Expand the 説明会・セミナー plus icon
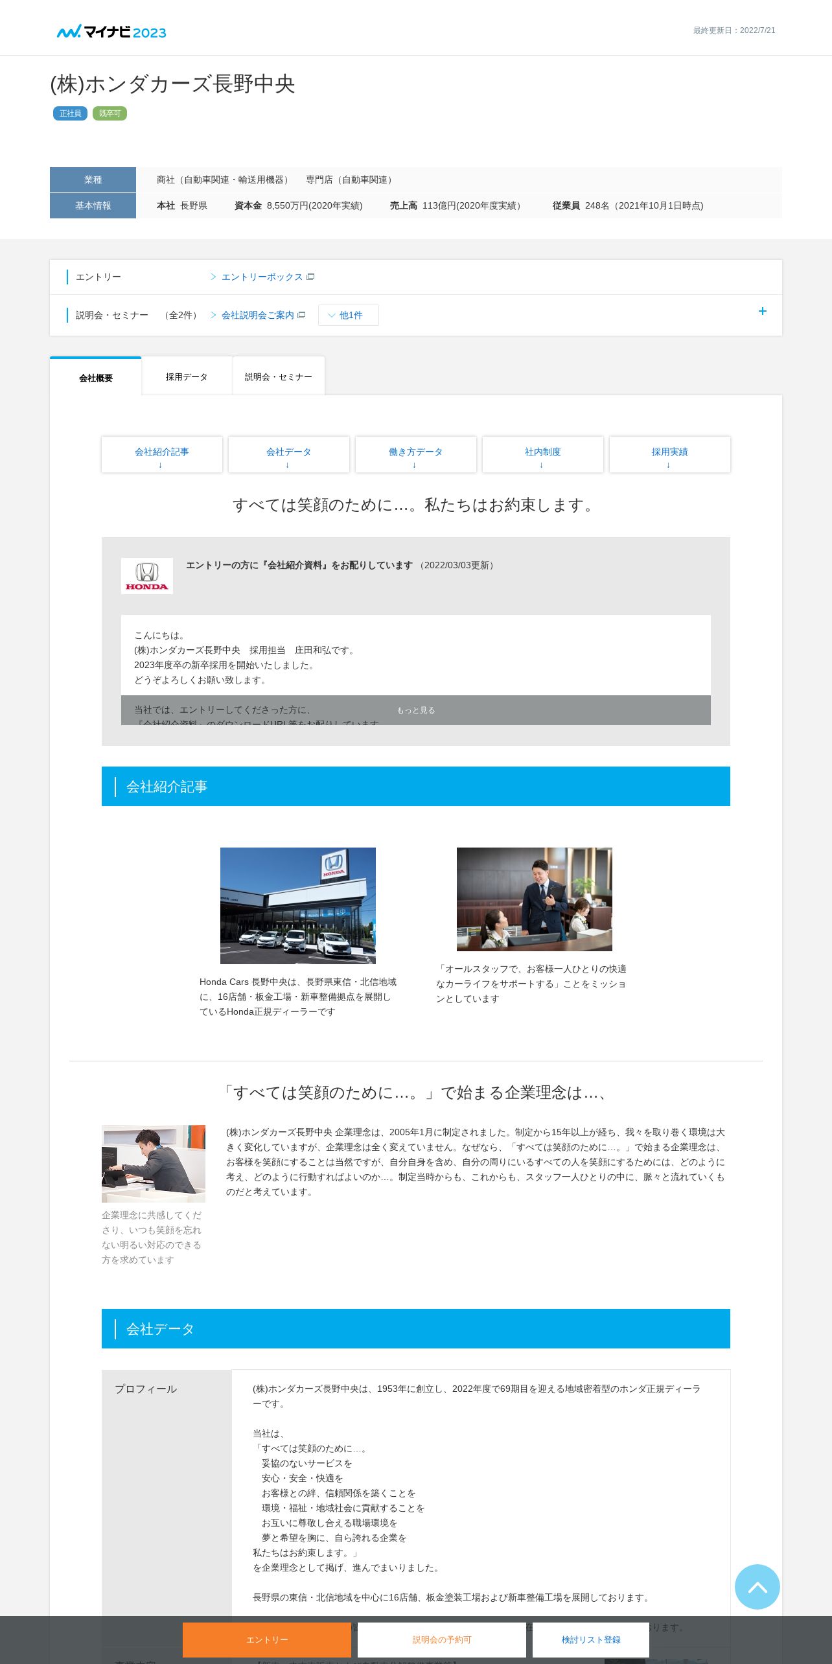This screenshot has width=832, height=1664. tap(763, 312)
